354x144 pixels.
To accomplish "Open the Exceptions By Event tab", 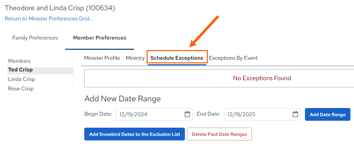I will pyautogui.click(x=233, y=58).
